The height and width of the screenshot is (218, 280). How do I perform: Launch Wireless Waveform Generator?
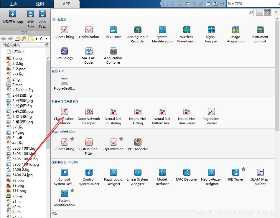click(x=187, y=34)
